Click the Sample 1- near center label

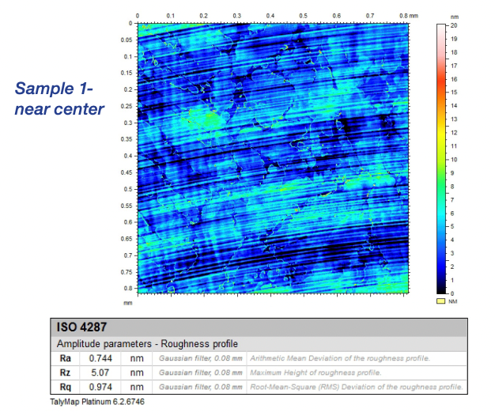tap(59, 97)
